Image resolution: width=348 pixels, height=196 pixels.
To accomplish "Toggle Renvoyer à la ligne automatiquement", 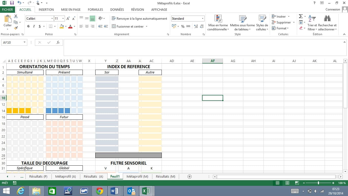I will click(x=139, y=19).
